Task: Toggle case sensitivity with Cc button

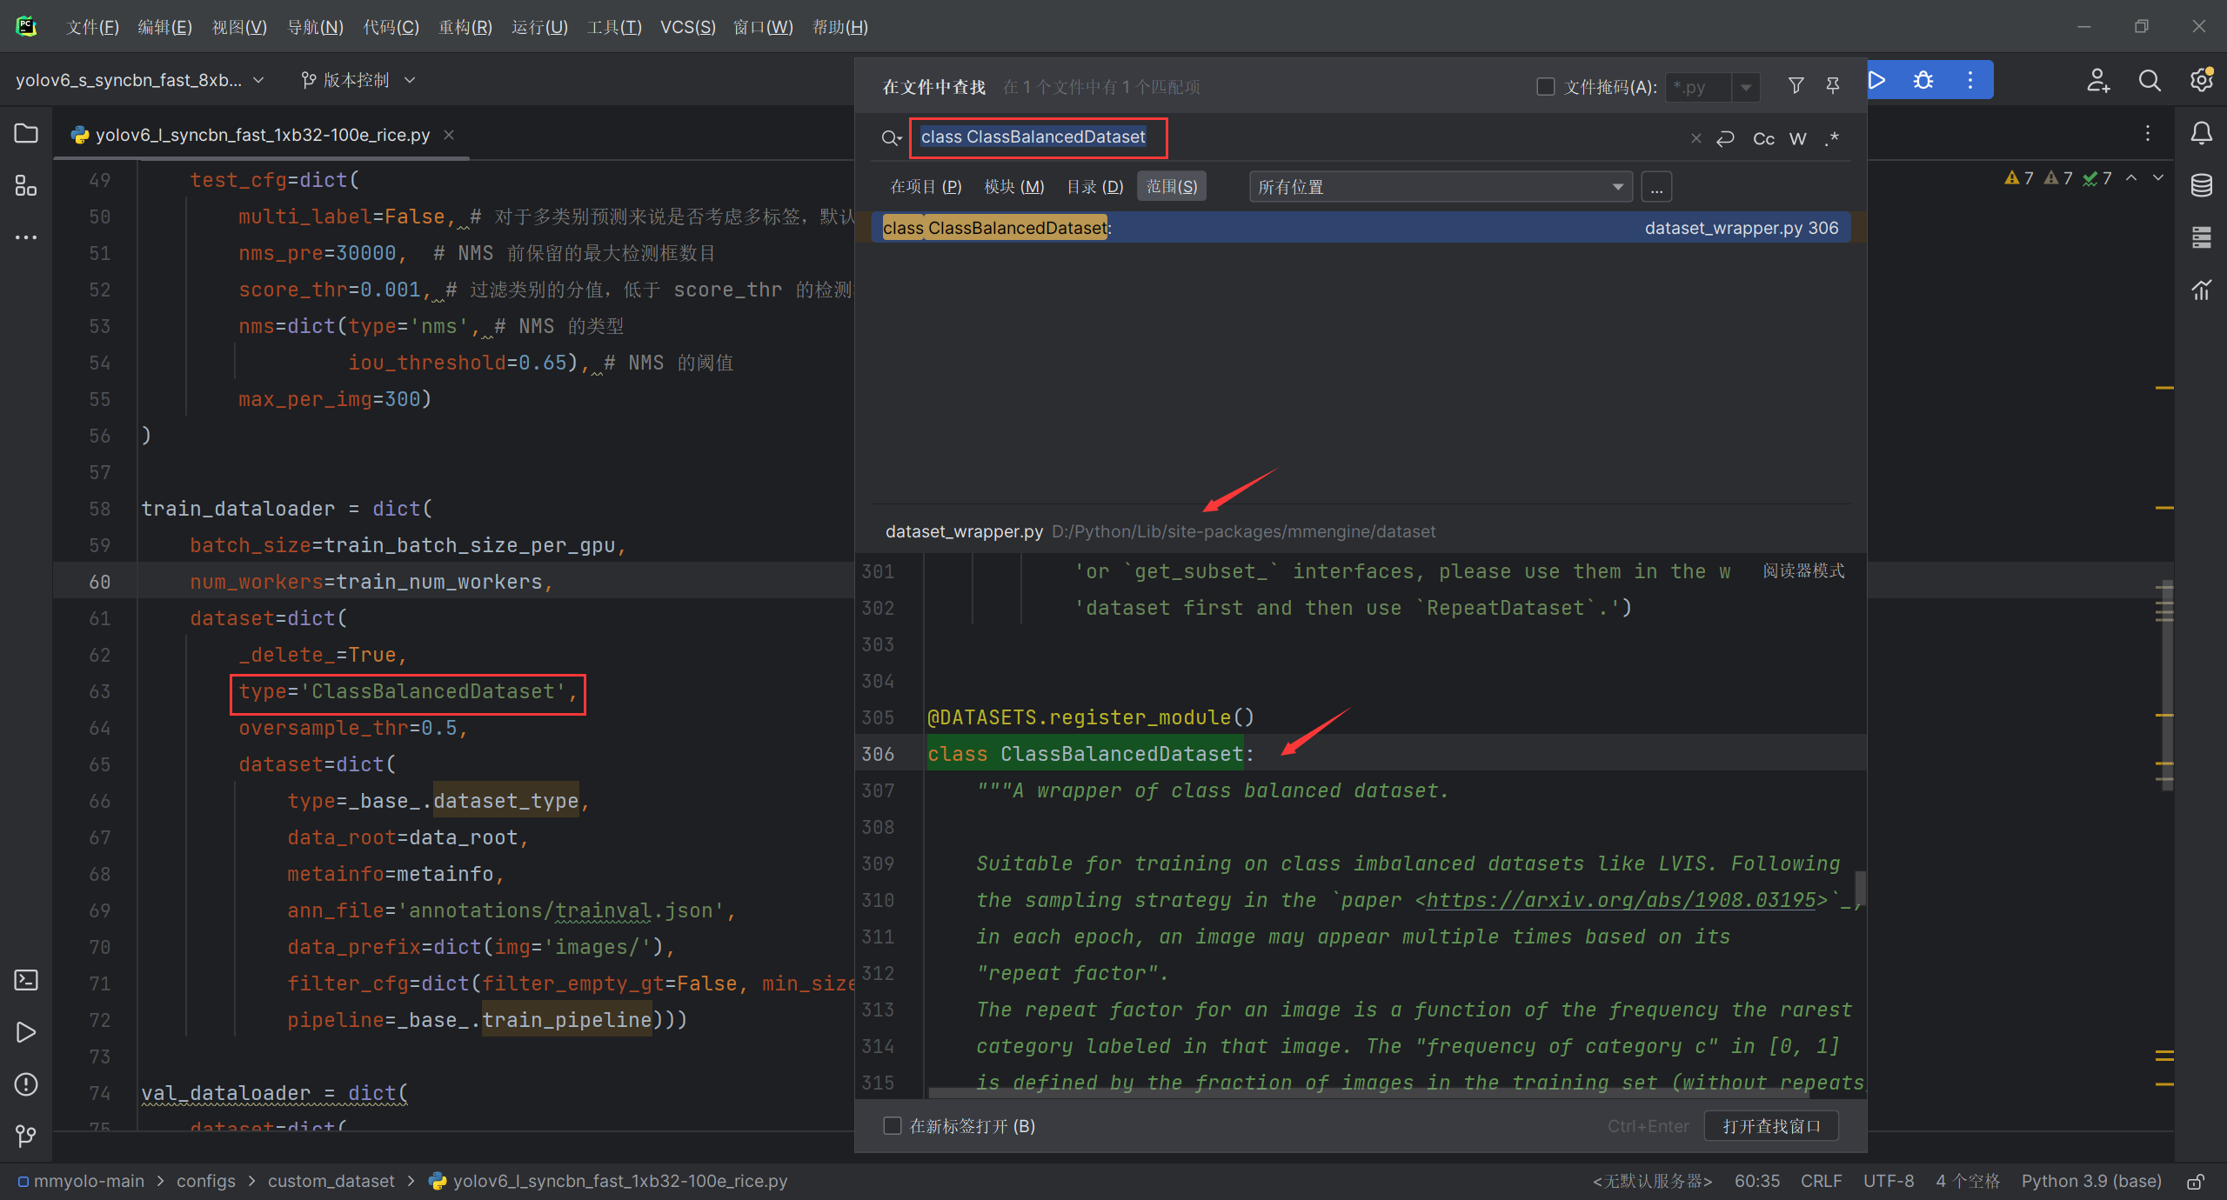Action: pyautogui.click(x=1763, y=137)
